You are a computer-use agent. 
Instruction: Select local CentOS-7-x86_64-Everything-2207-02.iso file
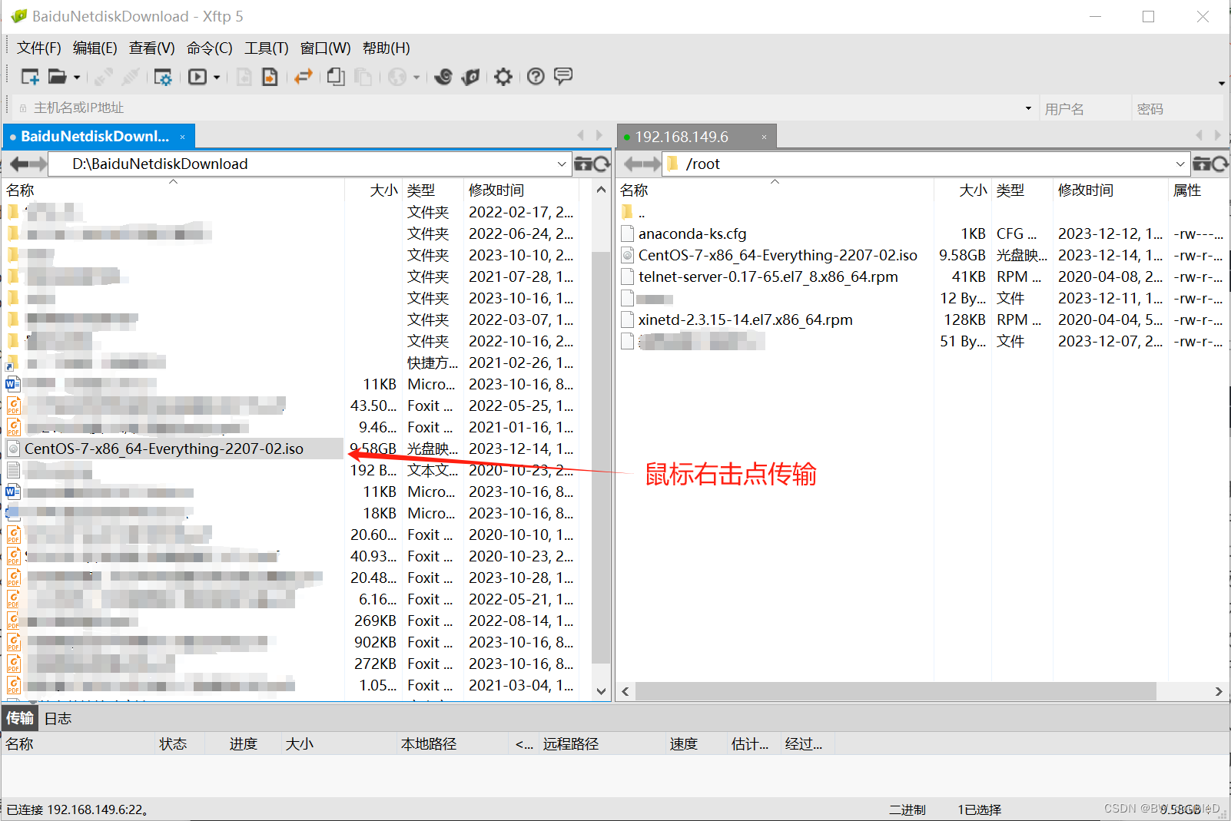tap(174, 449)
